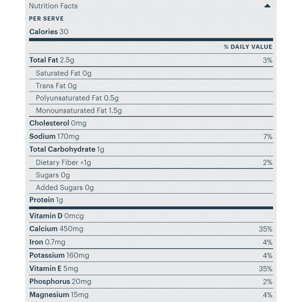
Task: Select the Total Carbohydrate 1g row
Action: (67, 149)
